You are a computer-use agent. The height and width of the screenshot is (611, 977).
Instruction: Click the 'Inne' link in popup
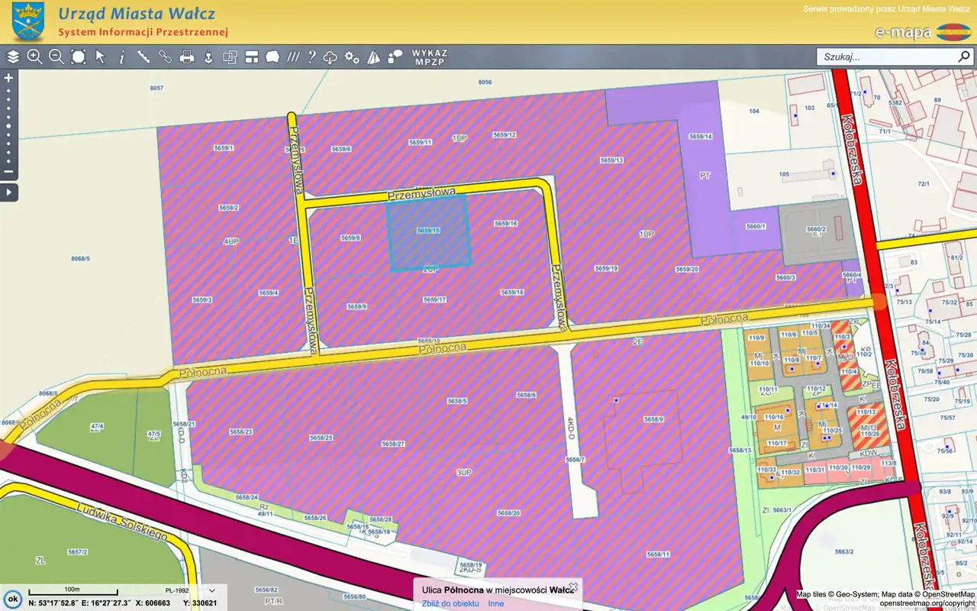(496, 603)
